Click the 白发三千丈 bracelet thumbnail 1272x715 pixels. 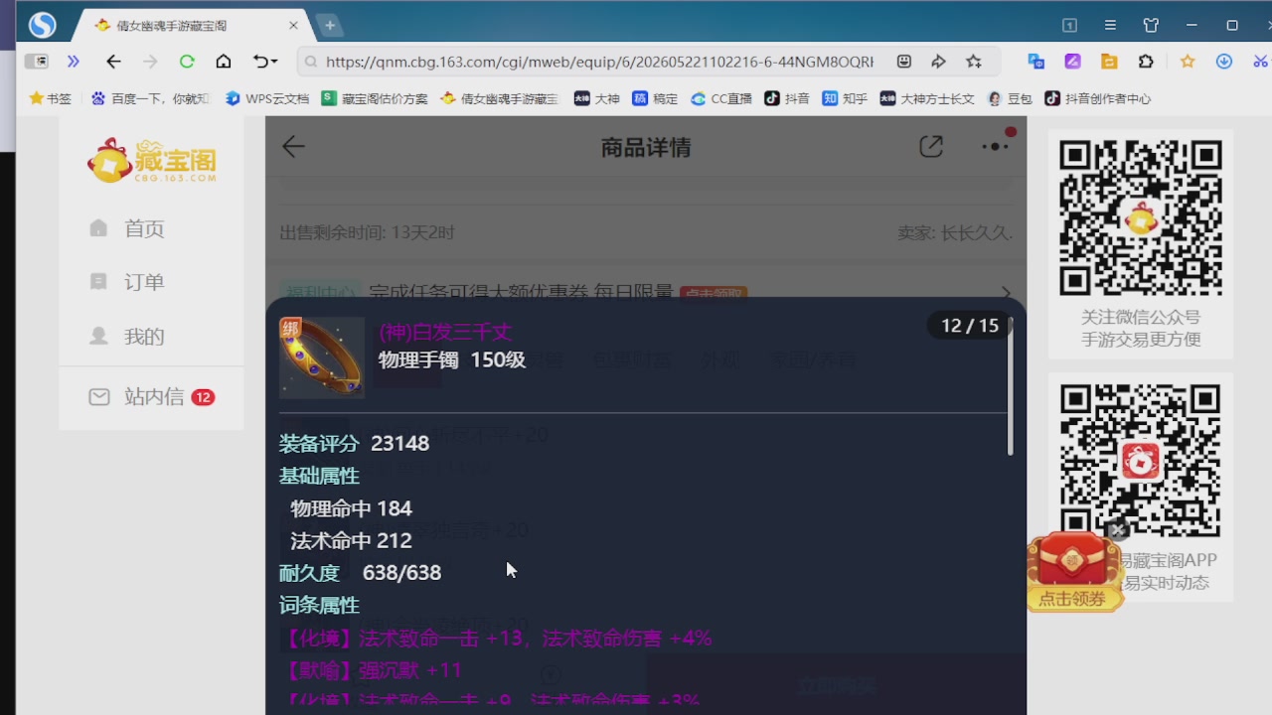click(x=322, y=357)
